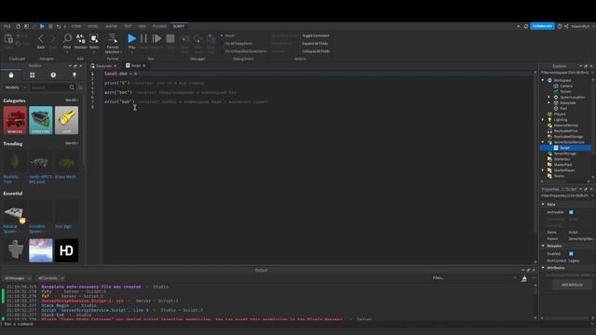Viewport: 596px width, 335px height.
Task: Click the Paste clipboard icon
Action: click(8, 38)
